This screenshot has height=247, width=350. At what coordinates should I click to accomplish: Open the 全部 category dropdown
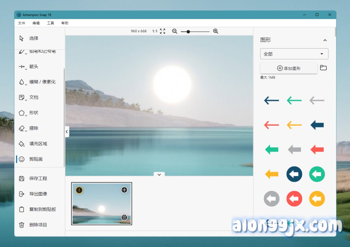294,54
